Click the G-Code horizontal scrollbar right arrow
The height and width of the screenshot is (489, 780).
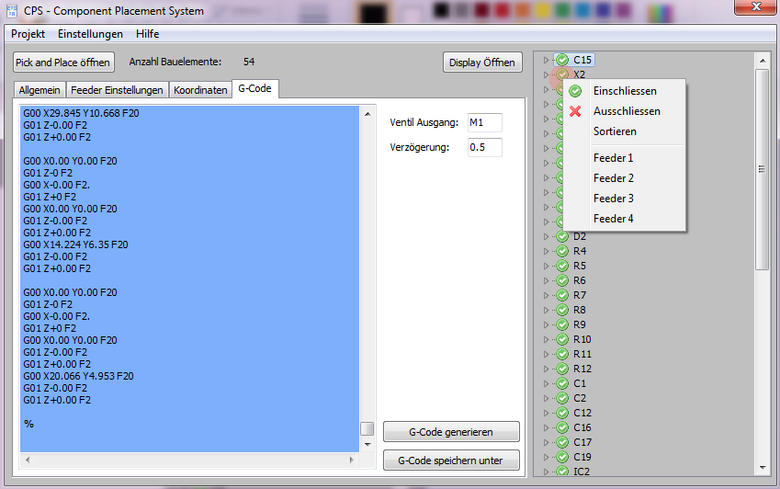352,461
